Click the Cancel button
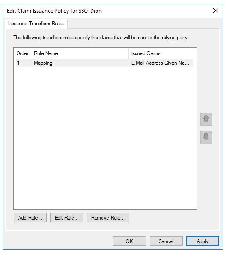 [x=166, y=241]
